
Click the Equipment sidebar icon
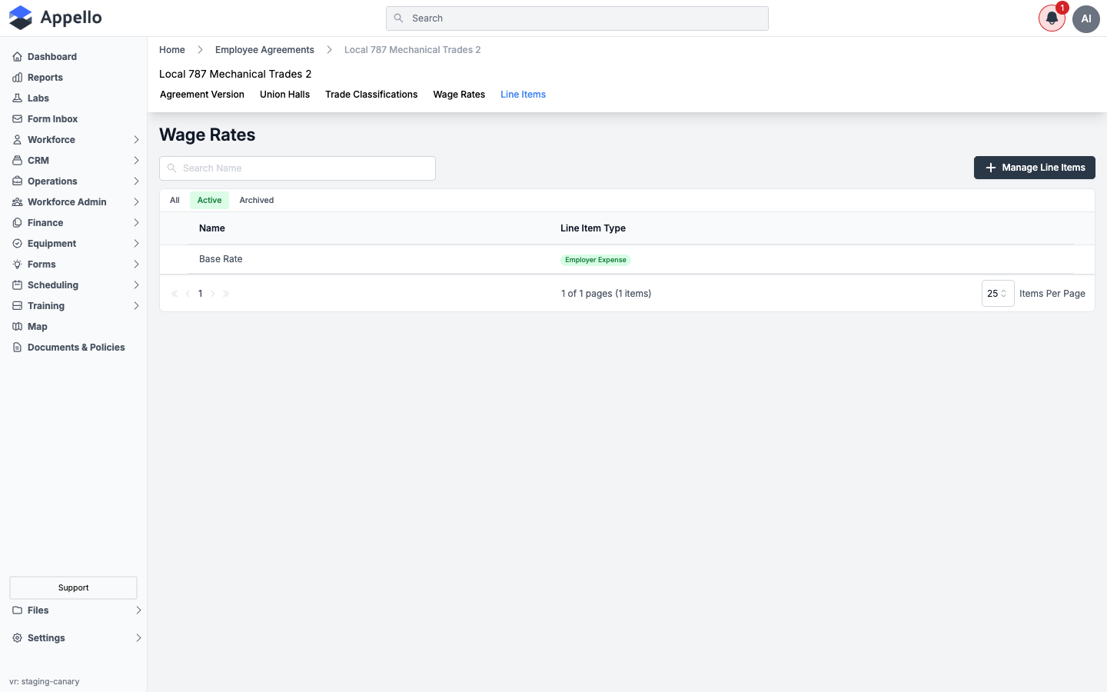[x=17, y=244]
